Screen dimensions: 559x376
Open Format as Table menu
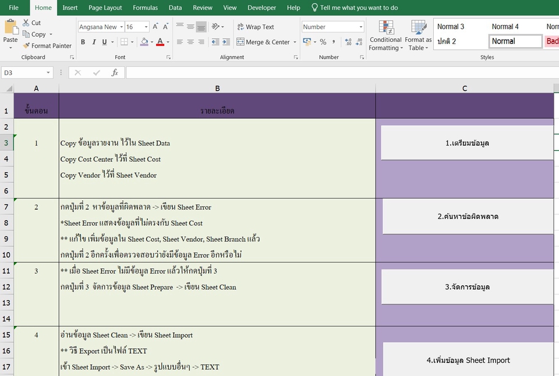[x=418, y=36]
